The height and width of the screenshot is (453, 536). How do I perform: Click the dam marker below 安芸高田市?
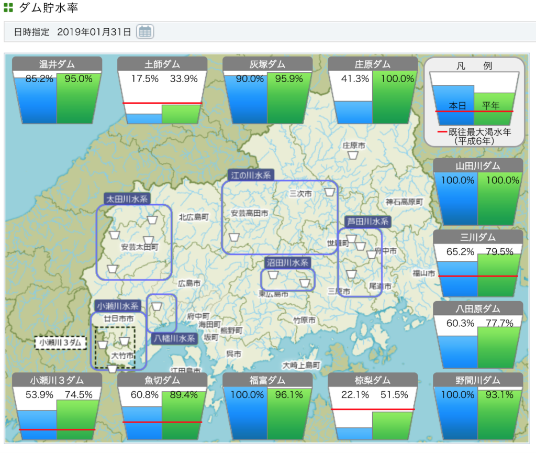(234, 237)
